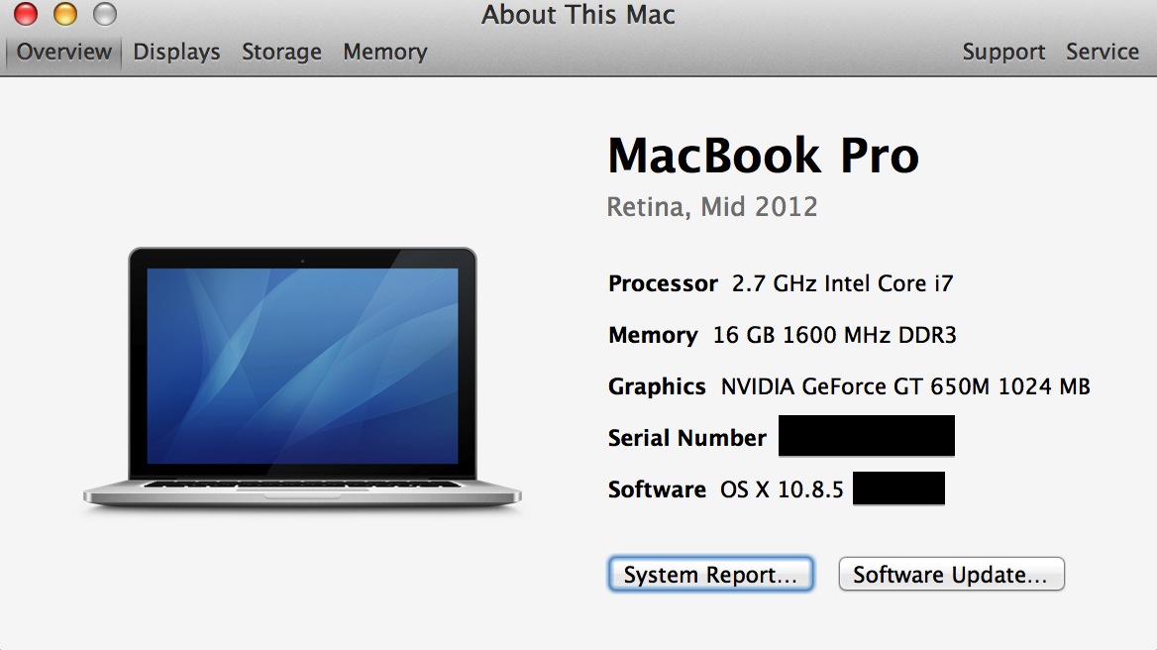Click the Processor label

click(x=663, y=284)
